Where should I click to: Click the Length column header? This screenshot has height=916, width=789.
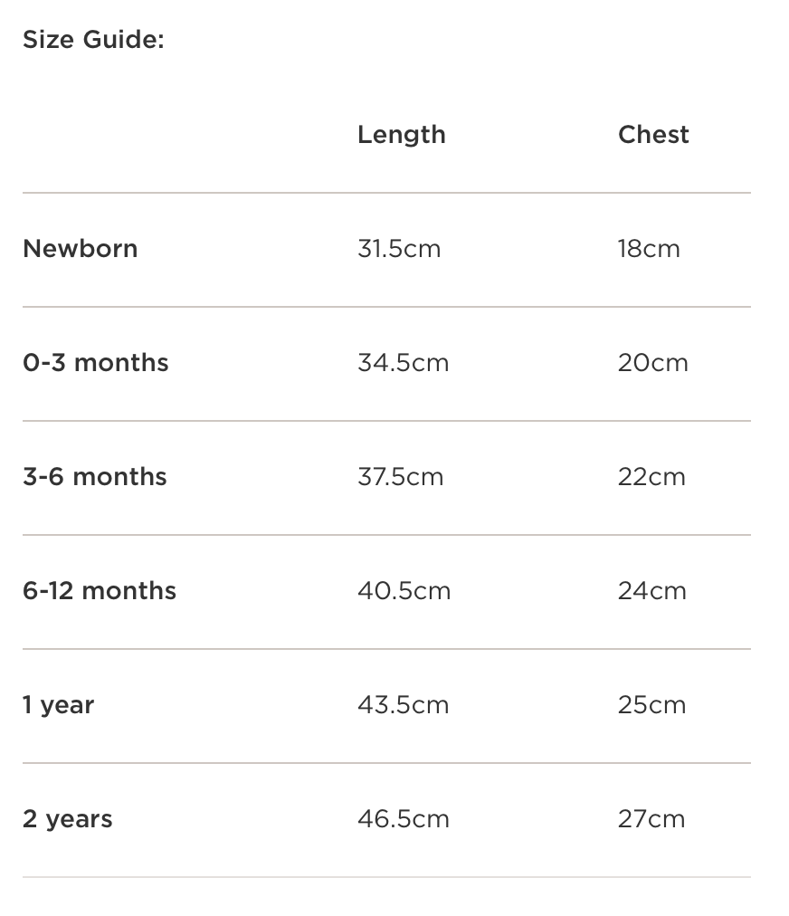click(x=401, y=135)
